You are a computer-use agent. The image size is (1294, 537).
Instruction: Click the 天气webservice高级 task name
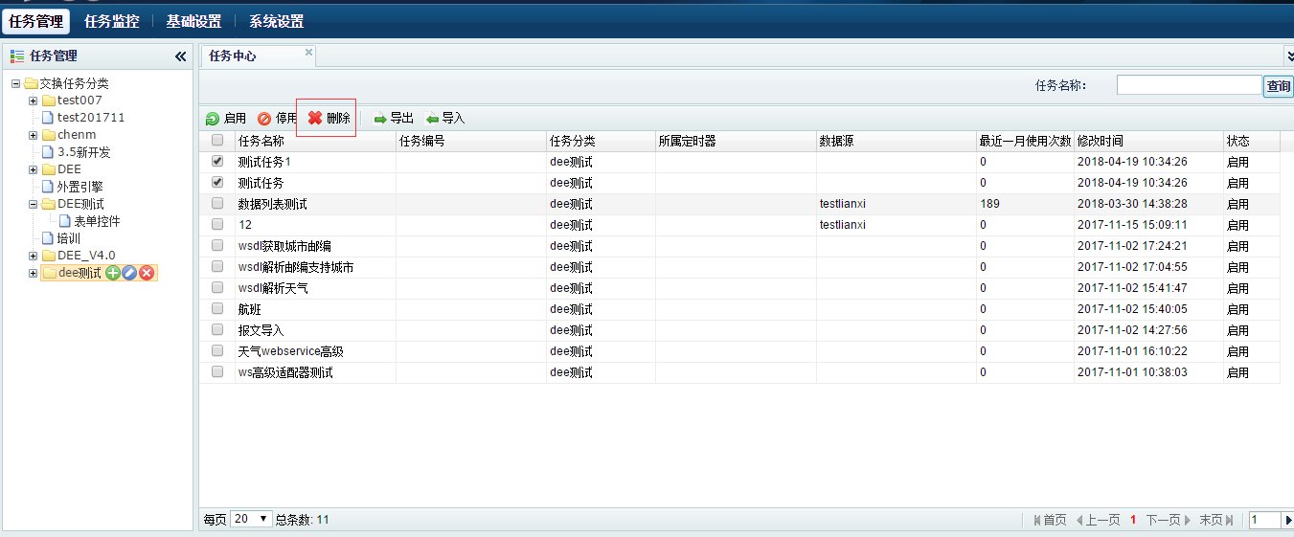tap(291, 351)
